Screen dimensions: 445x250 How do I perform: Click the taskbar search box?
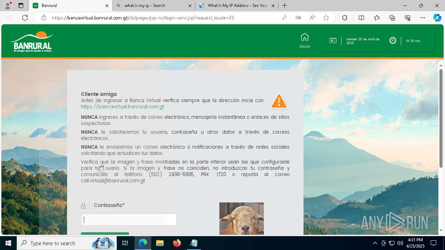point(67,243)
